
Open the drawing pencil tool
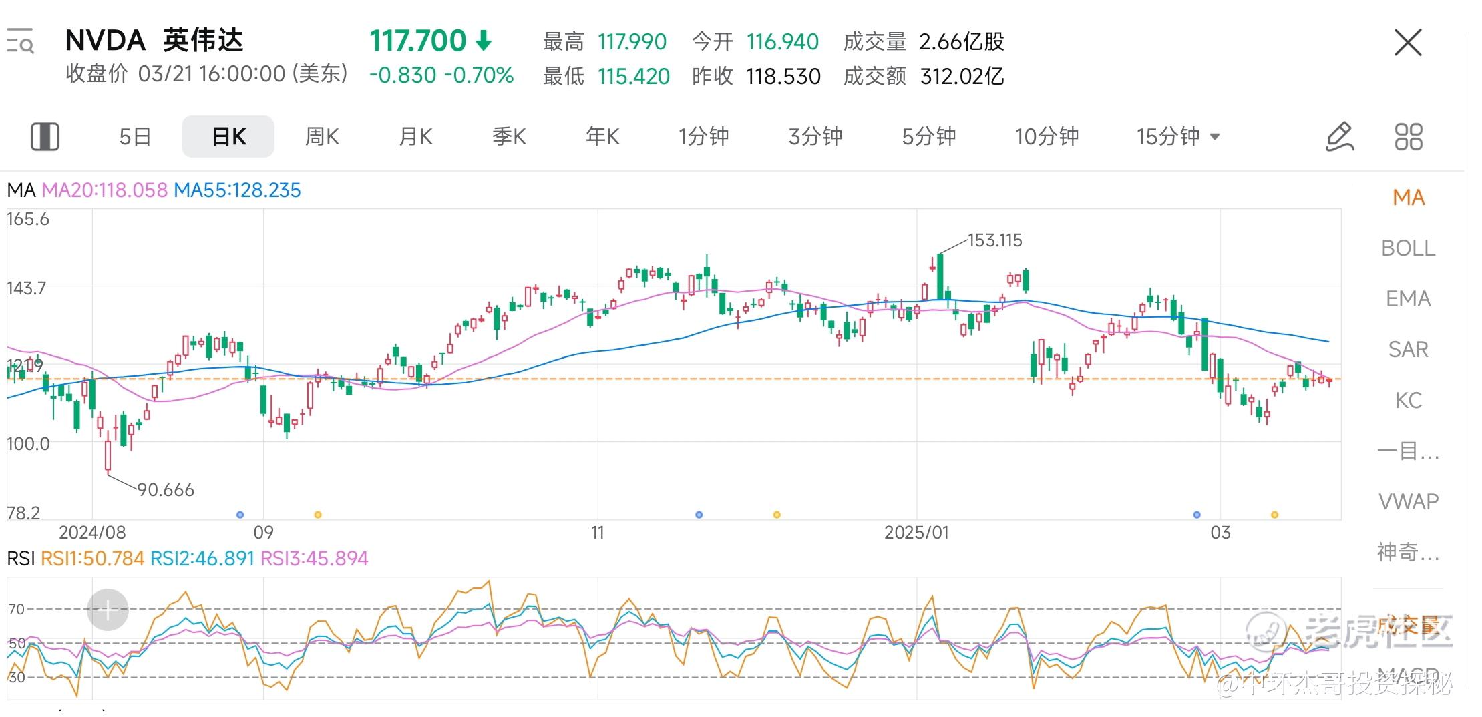pyautogui.click(x=1340, y=136)
